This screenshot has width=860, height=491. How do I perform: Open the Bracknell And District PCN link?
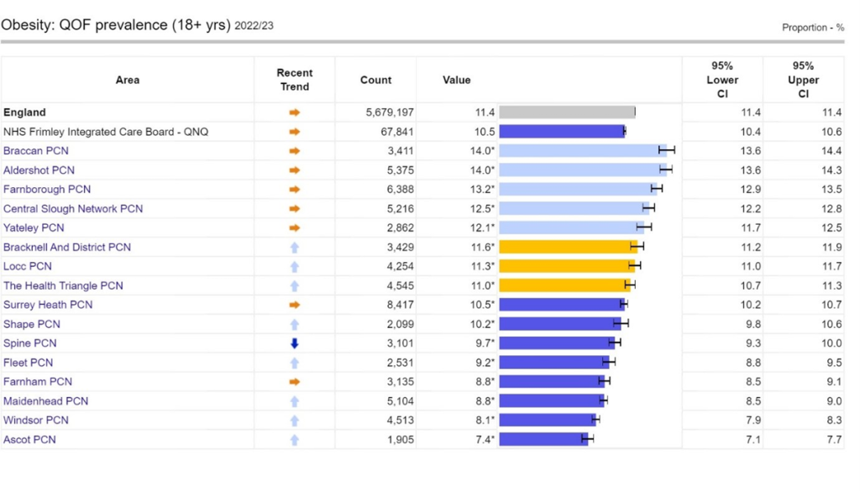[x=67, y=247]
